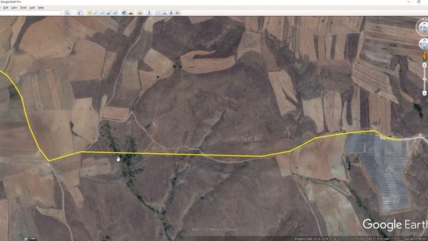Click zoom out minus on slider

(x=425, y=93)
